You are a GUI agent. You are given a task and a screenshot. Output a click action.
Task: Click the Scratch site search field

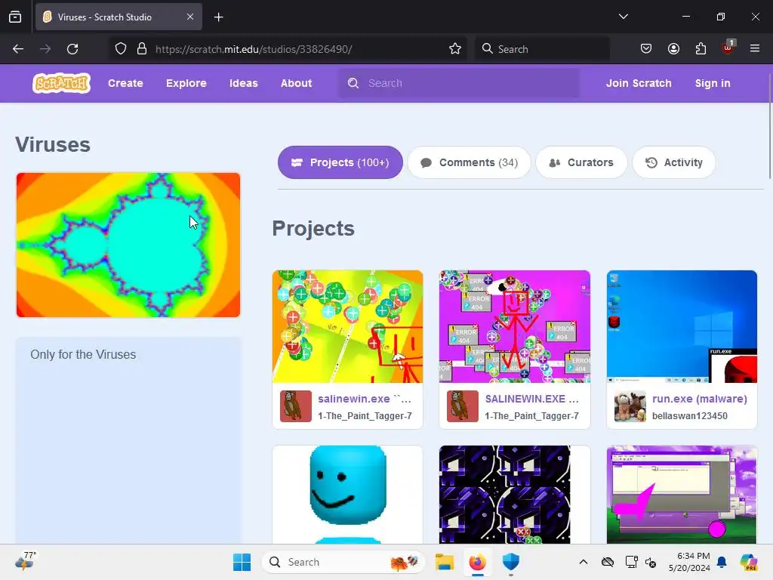pyautogui.click(x=459, y=83)
